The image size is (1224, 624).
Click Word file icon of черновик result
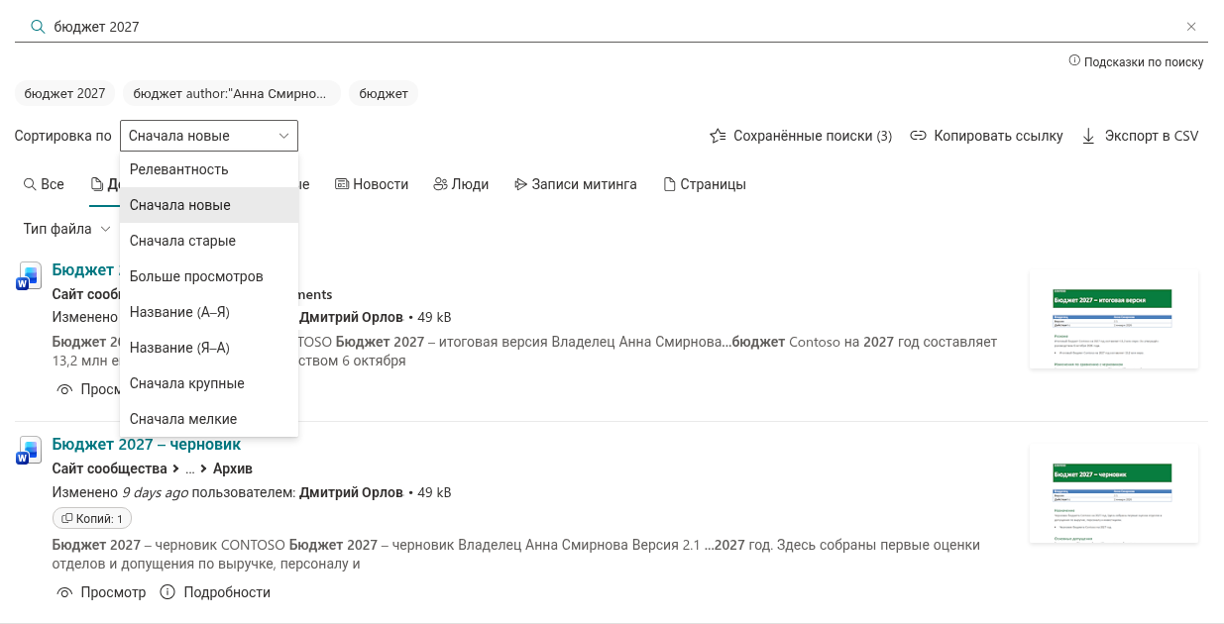click(28, 450)
